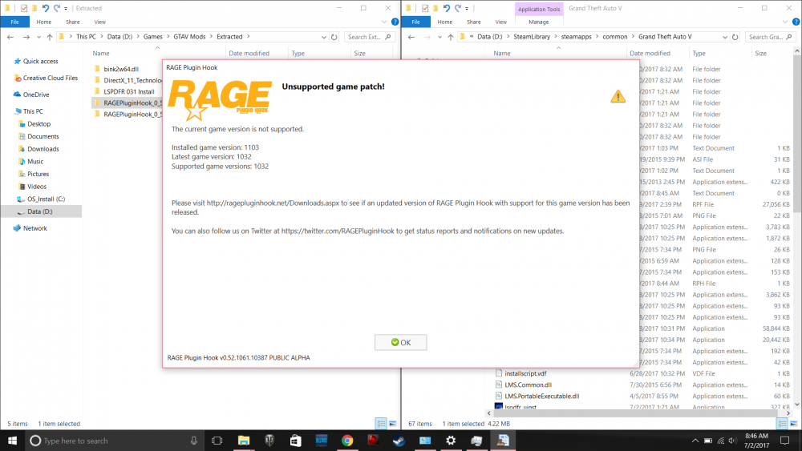
Task: Refresh the Extracted folder view
Action: [334, 37]
